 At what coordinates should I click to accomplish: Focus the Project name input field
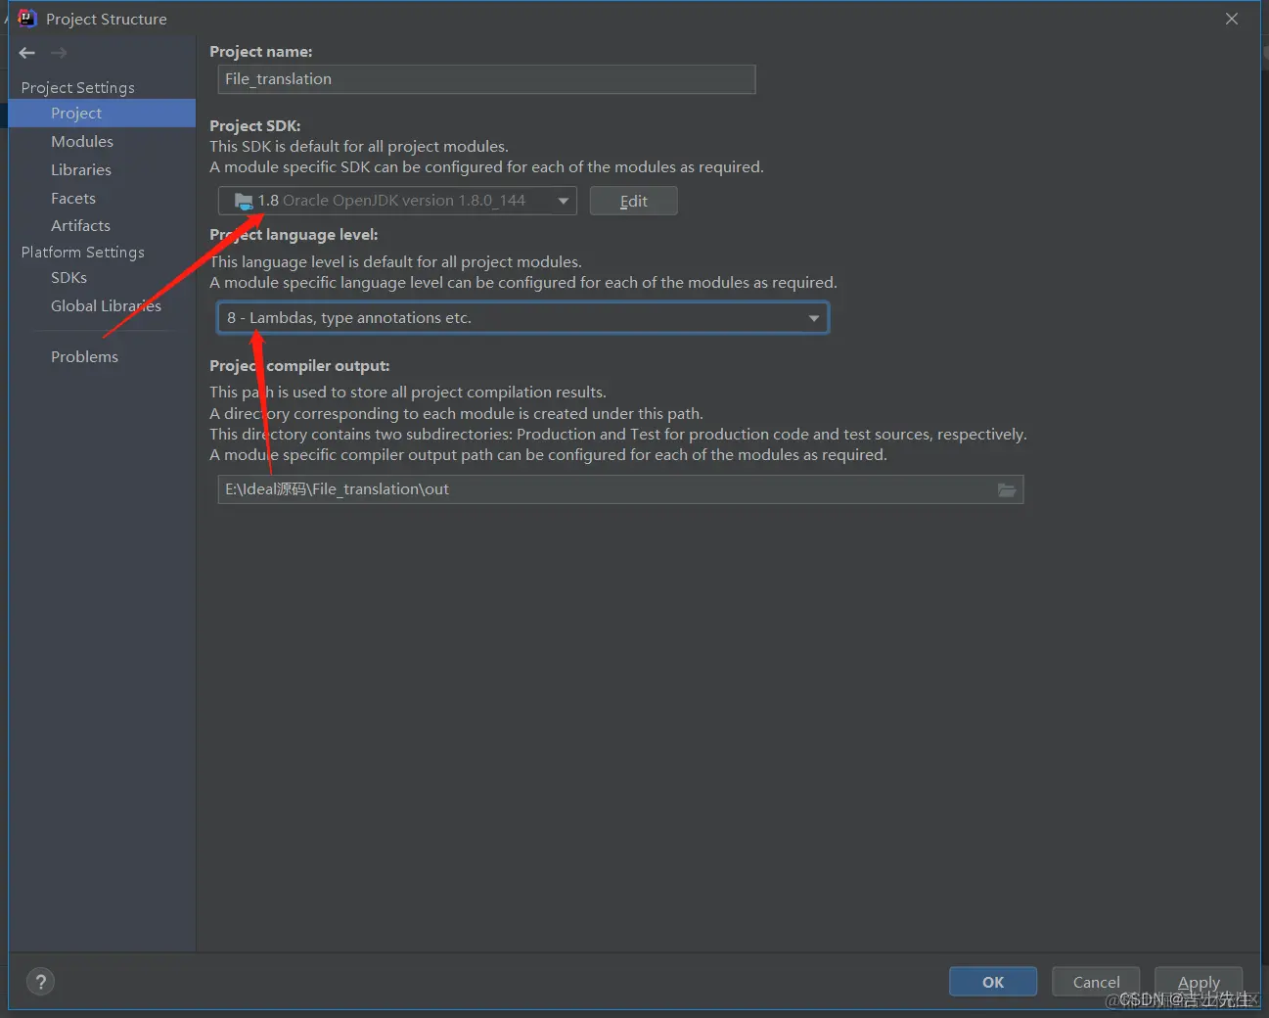pyautogui.click(x=486, y=79)
